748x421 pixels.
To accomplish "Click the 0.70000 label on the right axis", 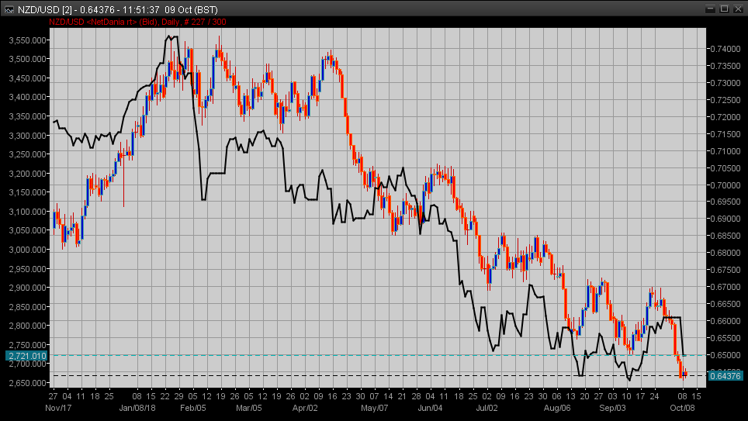I will click(727, 185).
